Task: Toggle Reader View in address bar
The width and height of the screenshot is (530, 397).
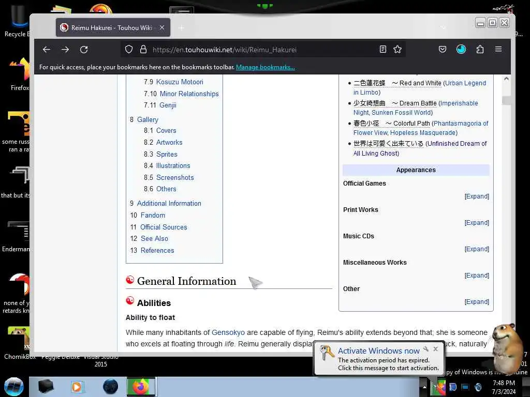Action: [x=382, y=49]
